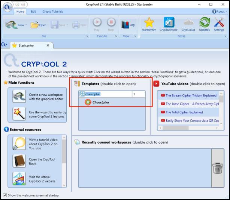The image size is (230, 200).
Task: Open The Trifid Cipher Explained video
Action: tap(189, 112)
